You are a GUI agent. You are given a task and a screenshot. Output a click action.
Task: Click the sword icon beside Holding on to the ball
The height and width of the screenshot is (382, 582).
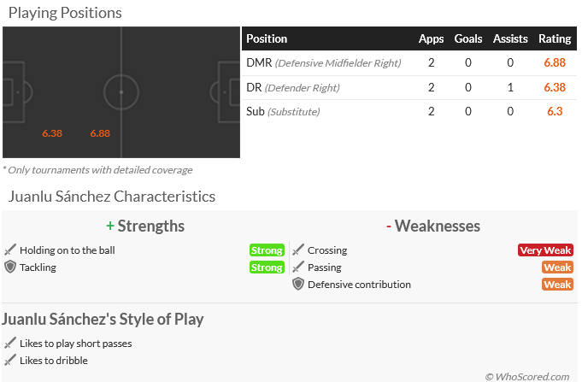(10, 250)
